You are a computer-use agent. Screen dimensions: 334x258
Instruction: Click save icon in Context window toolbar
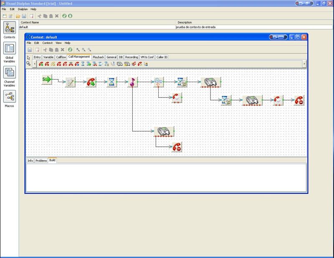click(x=30, y=50)
